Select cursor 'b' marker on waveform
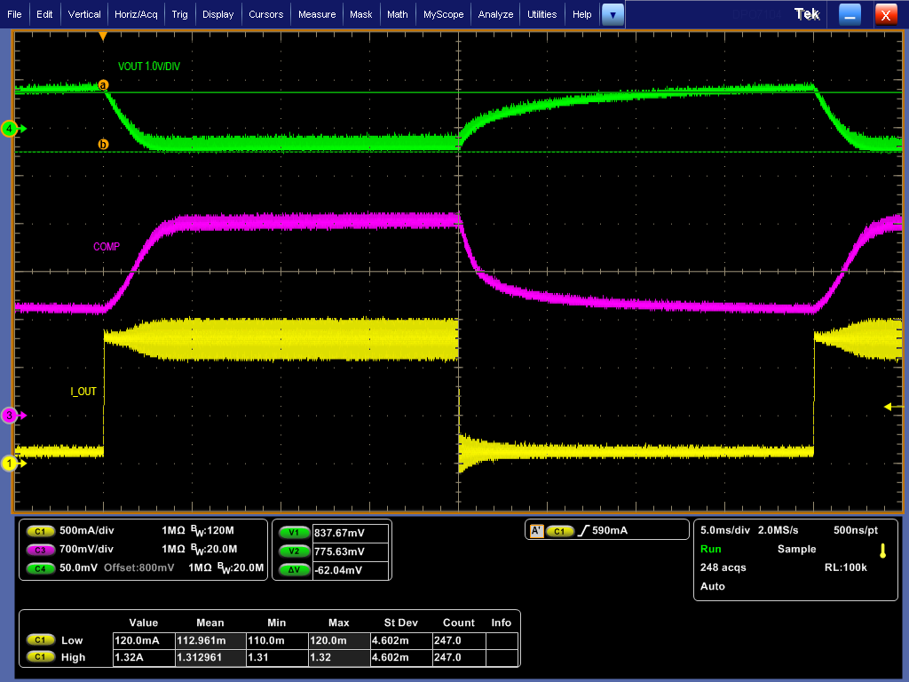The width and height of the screenshot is (909, 682). coord(103,144)
